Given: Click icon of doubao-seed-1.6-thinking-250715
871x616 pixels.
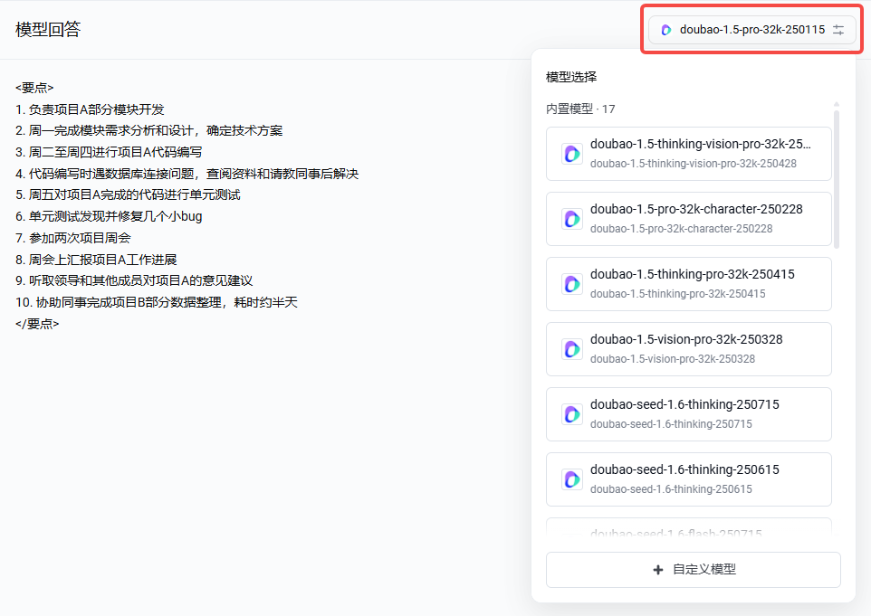Looking at the screenshot, I should (x=571, y=414).
